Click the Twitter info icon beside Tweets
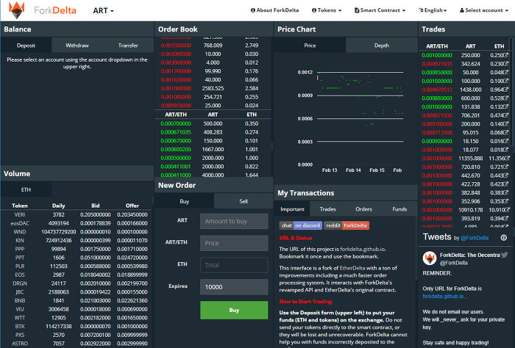Viewport: 515px width, 348px height. tap(503, 238)
